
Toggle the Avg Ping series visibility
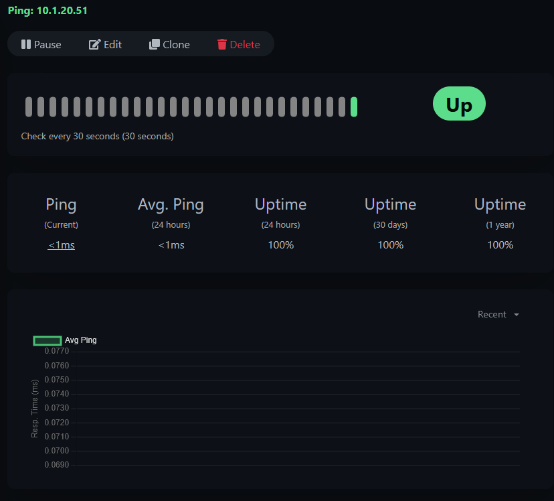pos(64,340)
